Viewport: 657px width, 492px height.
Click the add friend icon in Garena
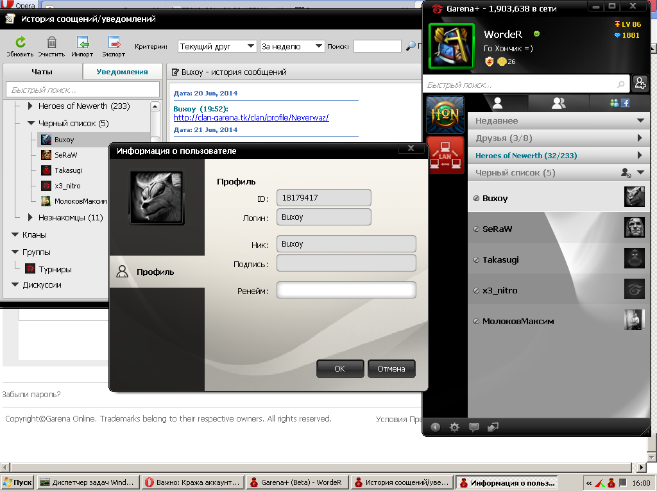(640, 83)
